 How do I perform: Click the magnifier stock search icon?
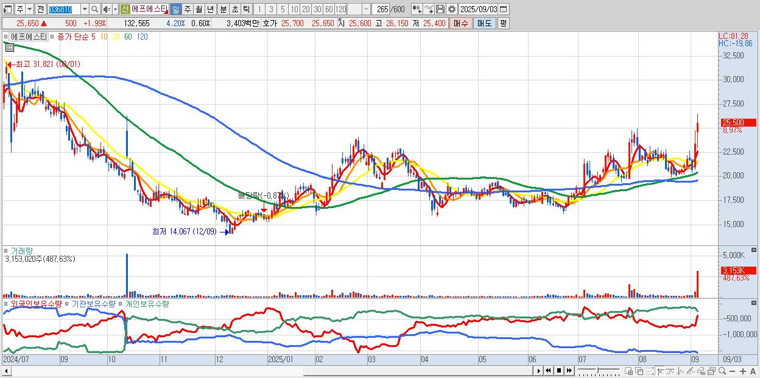point(95,9)
